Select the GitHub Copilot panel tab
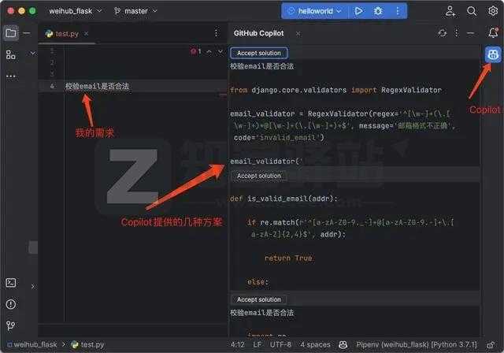The height and width of the screenshot is (353, 504). pyautogui.click(x=258, y=33)
